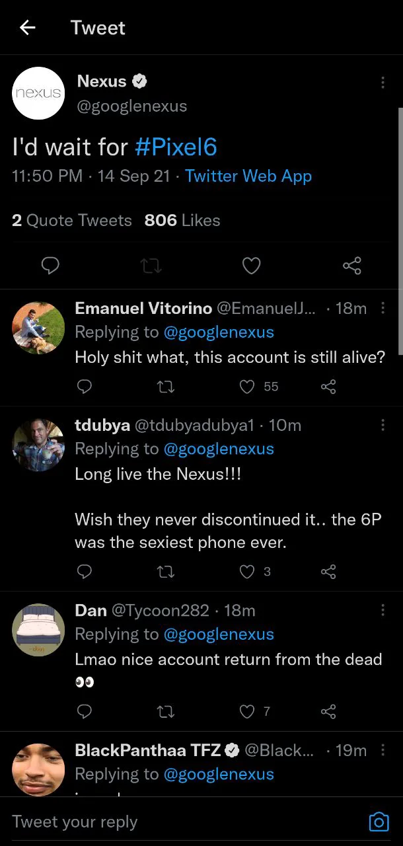Like tdubya's Long live Nexus reply

pos(247,571)
